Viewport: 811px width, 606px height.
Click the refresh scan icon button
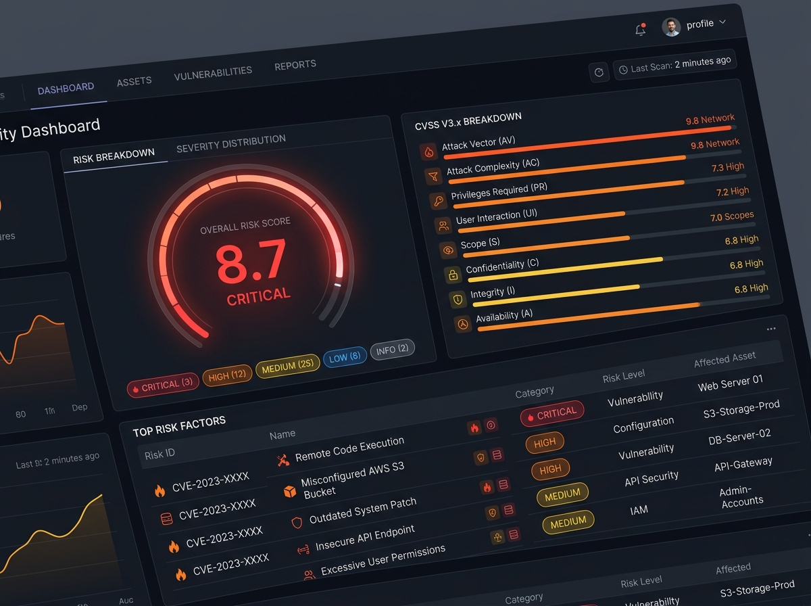(599, 72)
